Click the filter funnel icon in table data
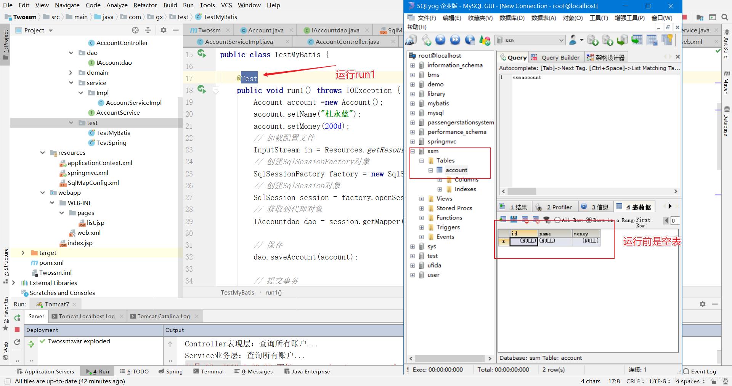 [547, 219]
